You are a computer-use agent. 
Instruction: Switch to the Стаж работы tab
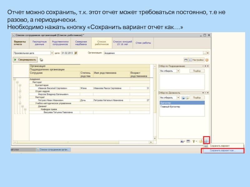point(143,43)
